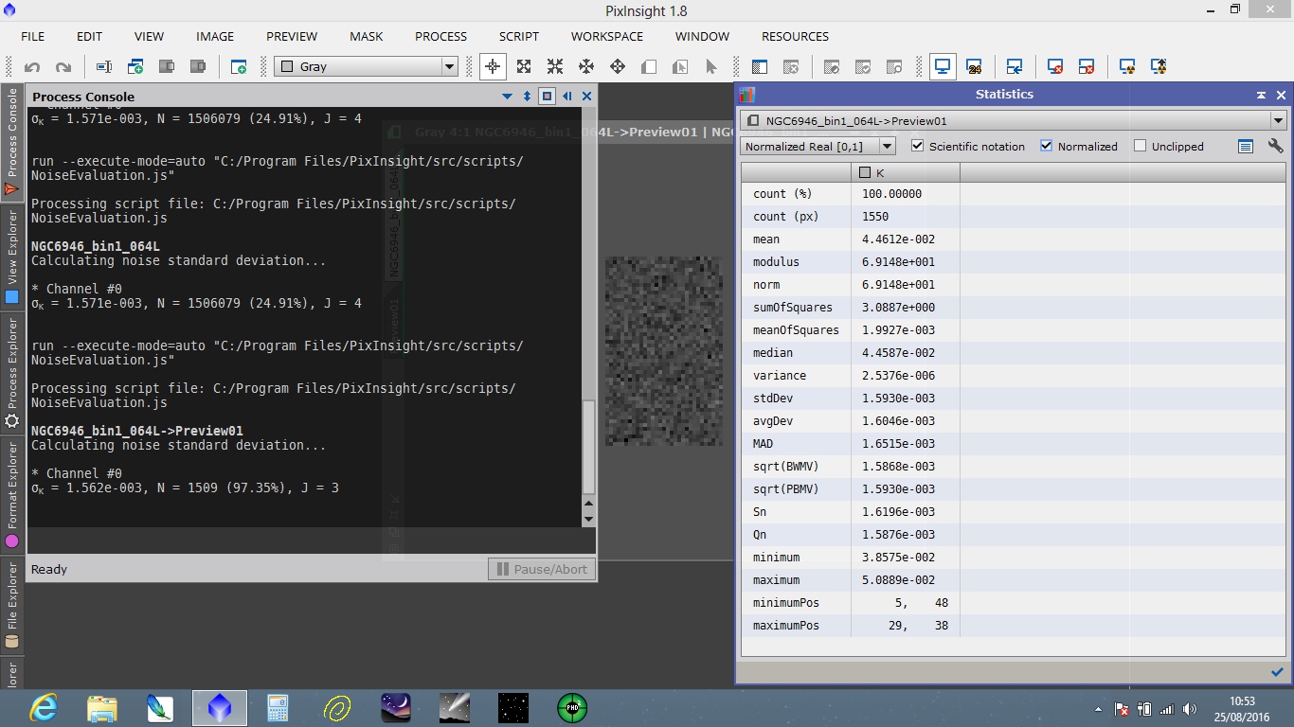Click the nuclear monitor screen stretch icon
The height and width of the screenshot is (727, 1294).
pyautogui.click(x=1127, y=66)
